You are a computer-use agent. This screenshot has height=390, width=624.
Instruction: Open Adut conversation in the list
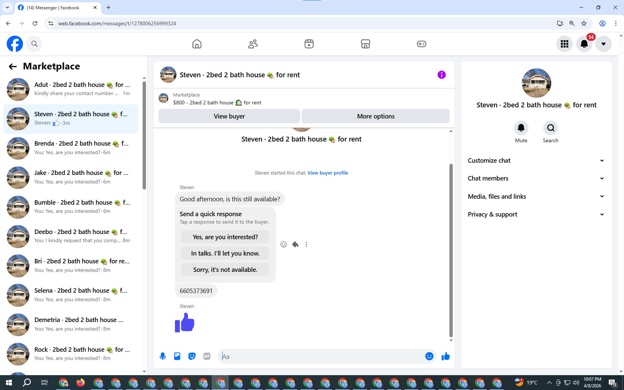[71, 90]
